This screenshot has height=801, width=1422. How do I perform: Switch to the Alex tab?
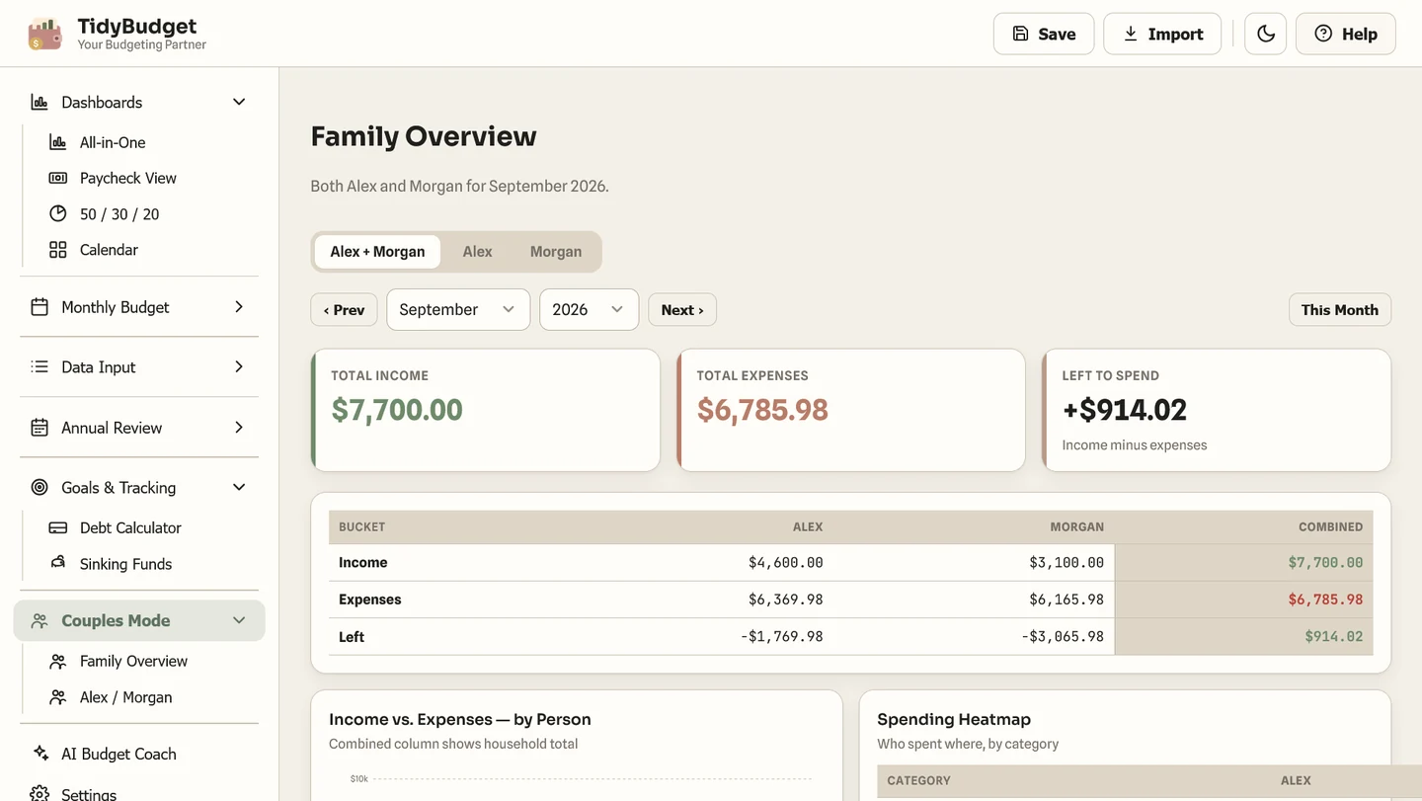[477, 252]
